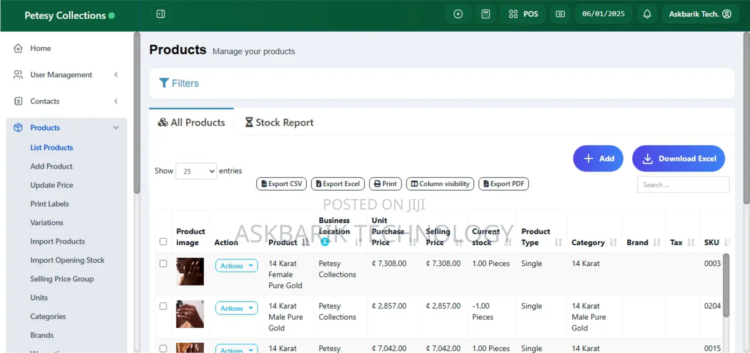Screen dimensions: 750x353
Task: Sort by Current stock column
Action: coord(508,243)
